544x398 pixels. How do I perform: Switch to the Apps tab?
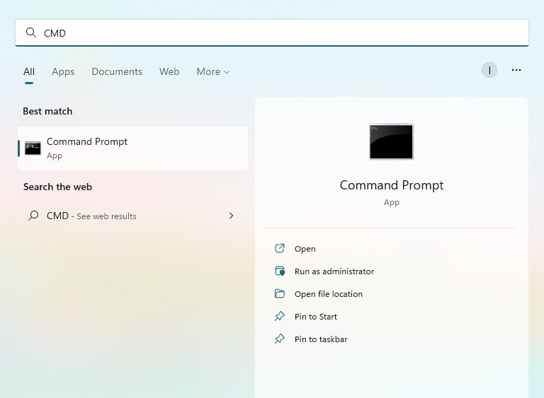pyautogui.click(x=63, y=71)
